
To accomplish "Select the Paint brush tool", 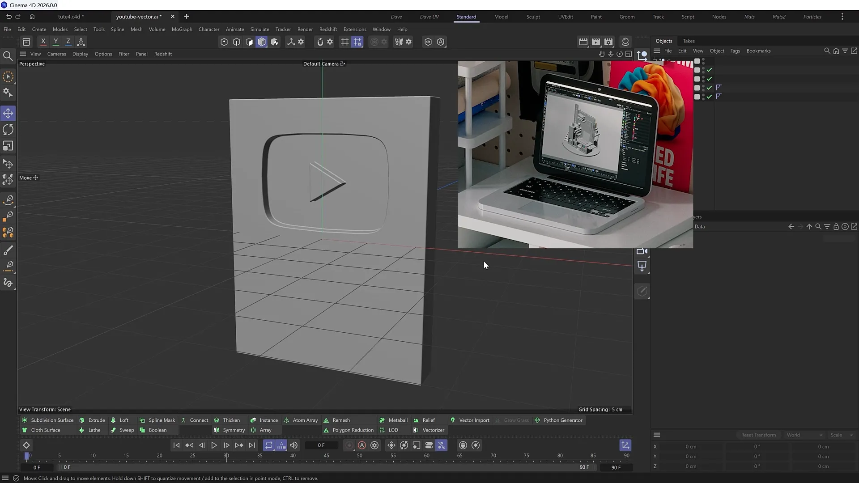I will coord(8,250).
